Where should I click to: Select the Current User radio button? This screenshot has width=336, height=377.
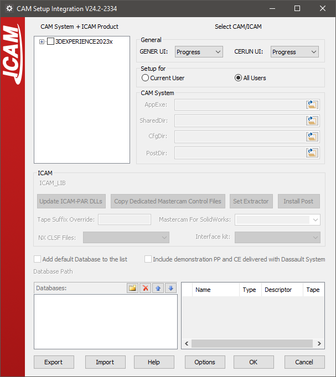[145, 78]
